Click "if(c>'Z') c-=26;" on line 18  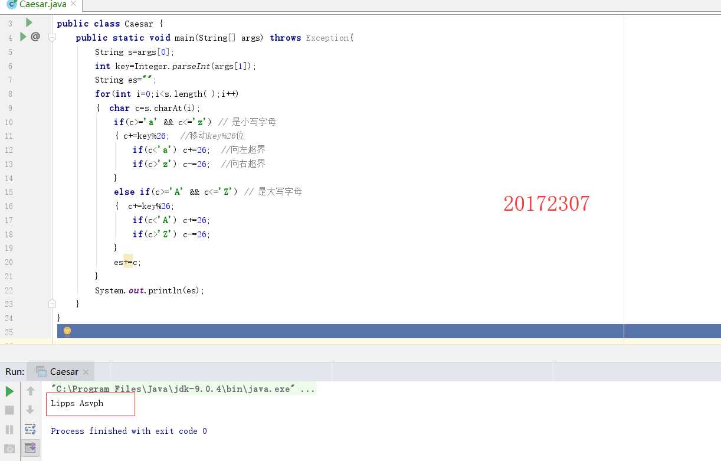172,234
